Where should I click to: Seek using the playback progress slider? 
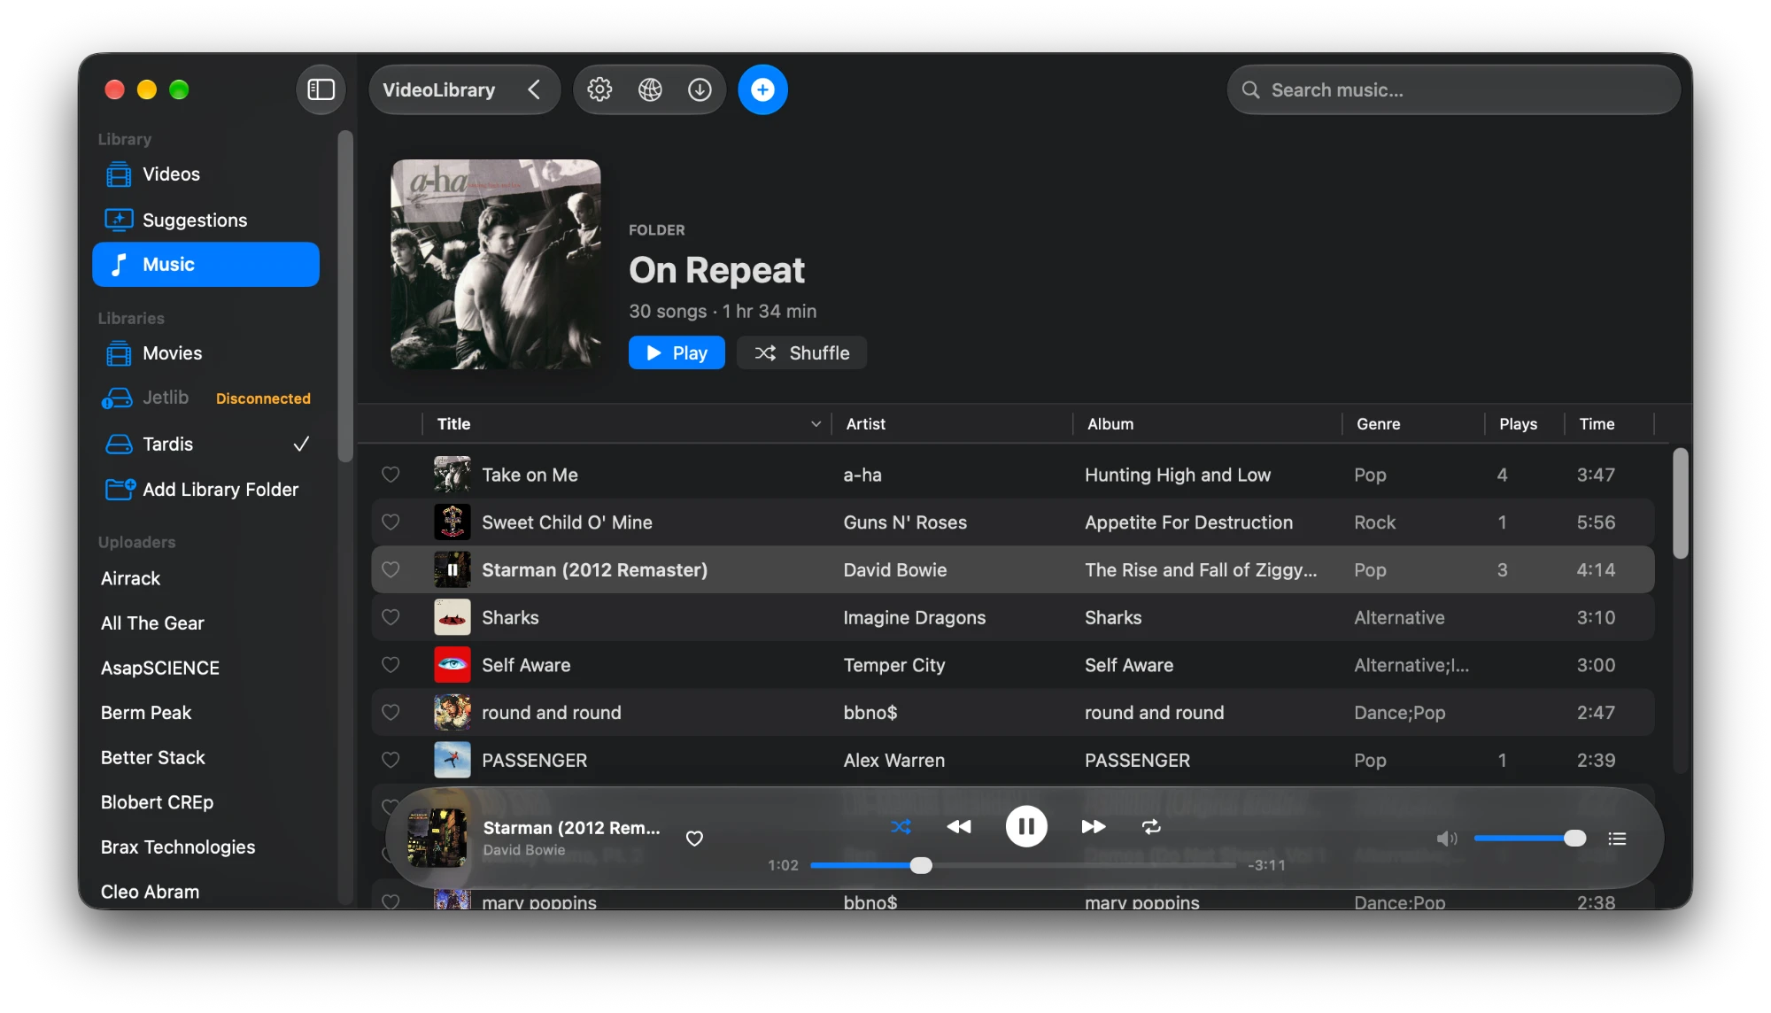(x=1023, y=865)
